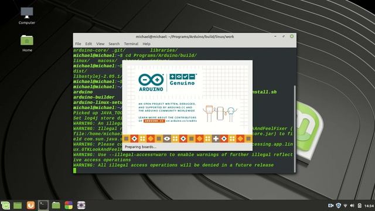375x211 pixels.
Task: Click the eye tile in splash pattern strip
Action: [167, 138]
